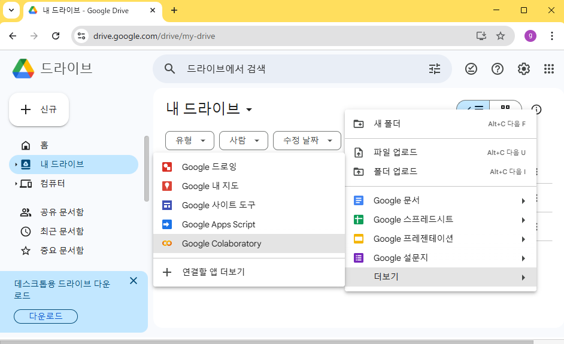
Task: Select Google Colaboratory menu item
Action: [249, 243]
